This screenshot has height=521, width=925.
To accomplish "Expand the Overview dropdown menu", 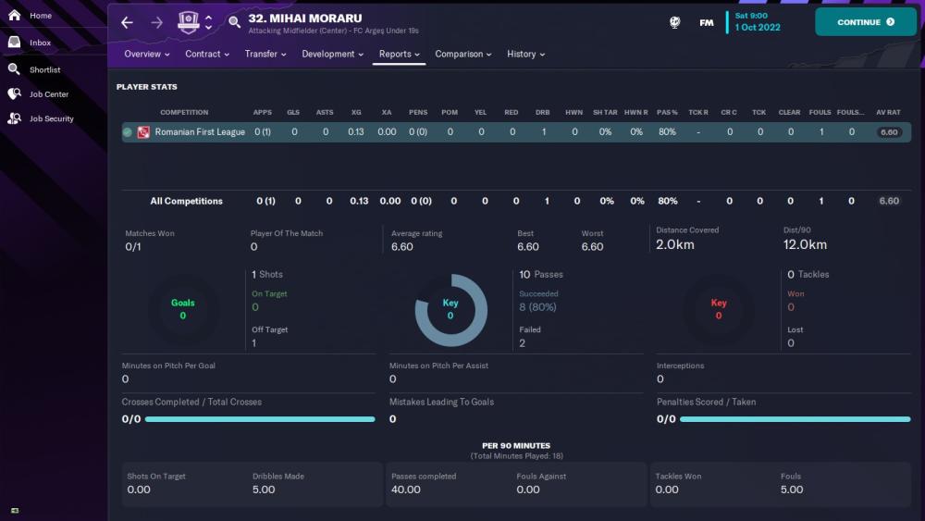I will coord(147,54).
